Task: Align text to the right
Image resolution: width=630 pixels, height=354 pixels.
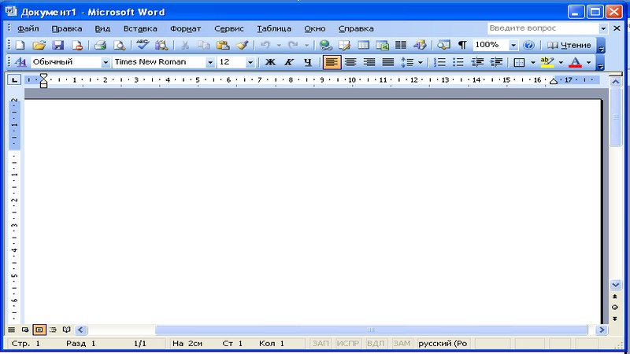Action: coord(369,62)
